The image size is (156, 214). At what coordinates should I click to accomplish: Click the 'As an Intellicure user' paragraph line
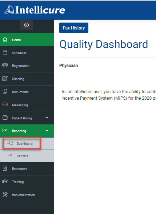(109, 92)
